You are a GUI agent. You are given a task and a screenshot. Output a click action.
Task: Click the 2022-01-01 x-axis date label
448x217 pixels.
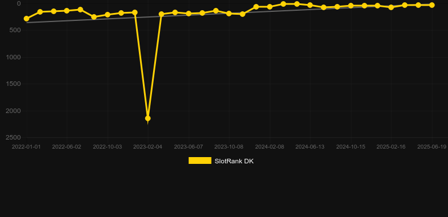(26, 147)
